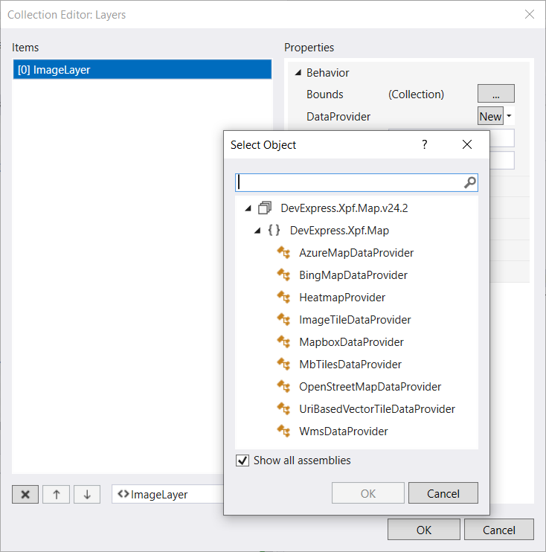
Task: Uncheck Show all assemblies
Action: click(243, 460)
